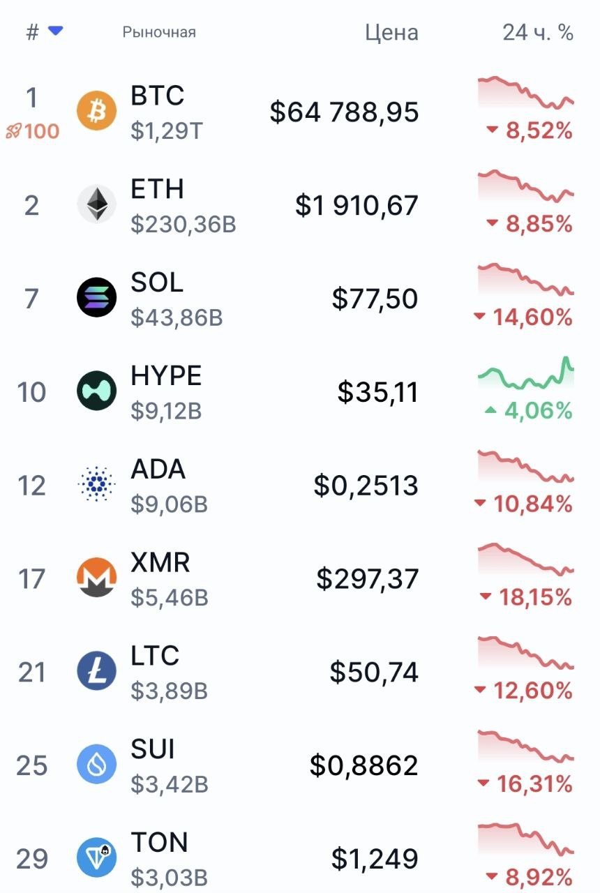Open the TON price $1,249
Image resolution: width=600 pixels, height=893 pixels.
pyautogui.click(x=375, y=859)
